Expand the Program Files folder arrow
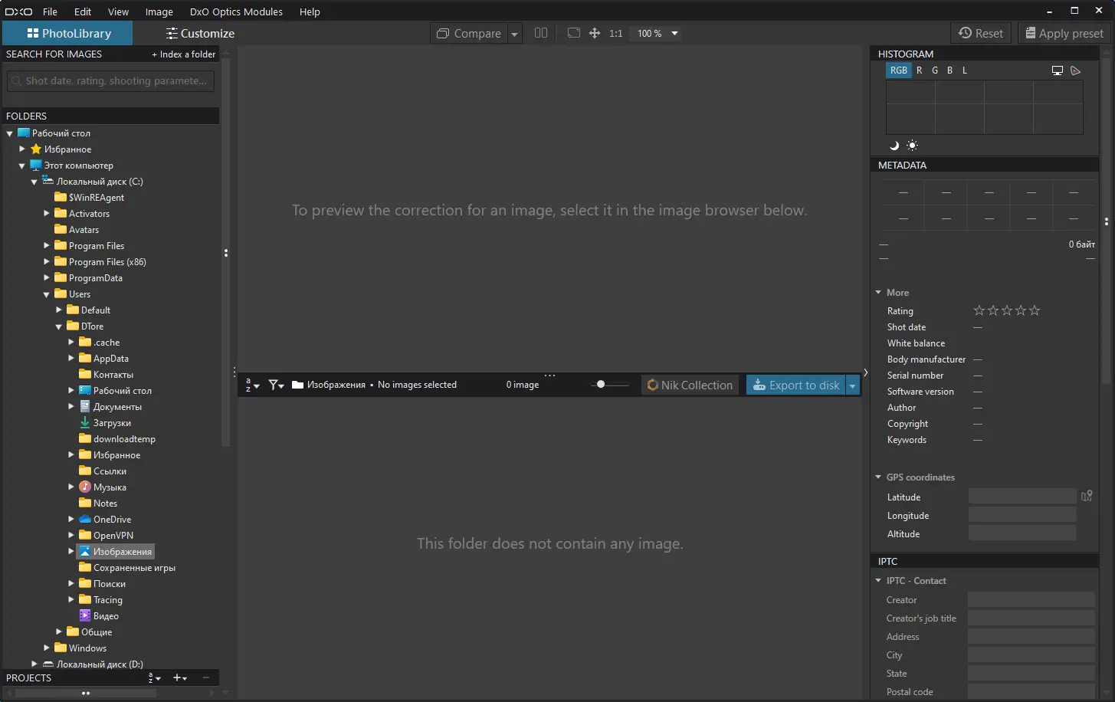Screen dimensions: 1115x702 (47, 245)
